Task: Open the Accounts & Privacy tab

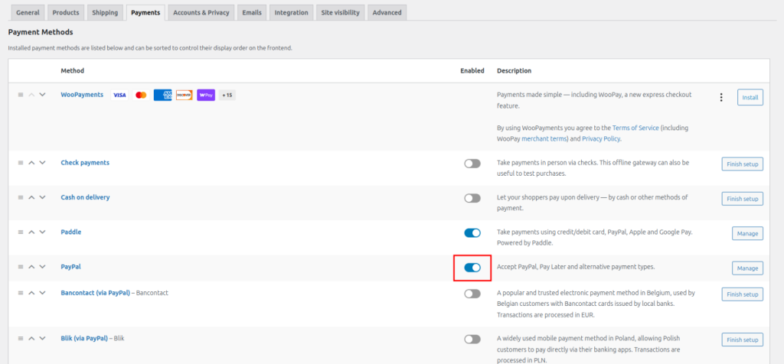Action: 201,12
